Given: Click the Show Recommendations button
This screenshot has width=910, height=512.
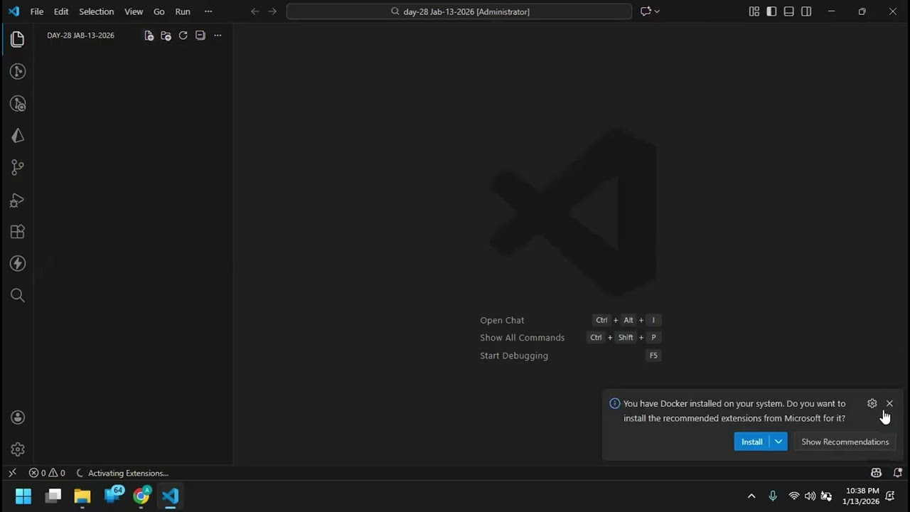Looking at the screenshot, I should pos(845,442).
